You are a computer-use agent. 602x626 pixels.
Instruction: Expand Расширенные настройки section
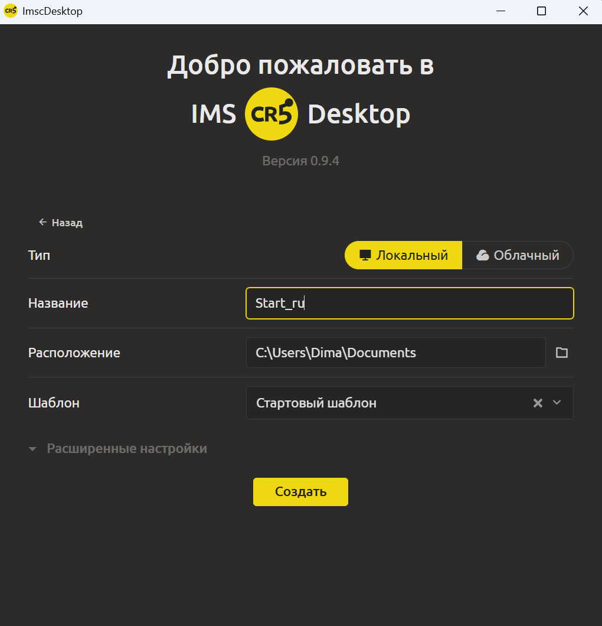117,448
